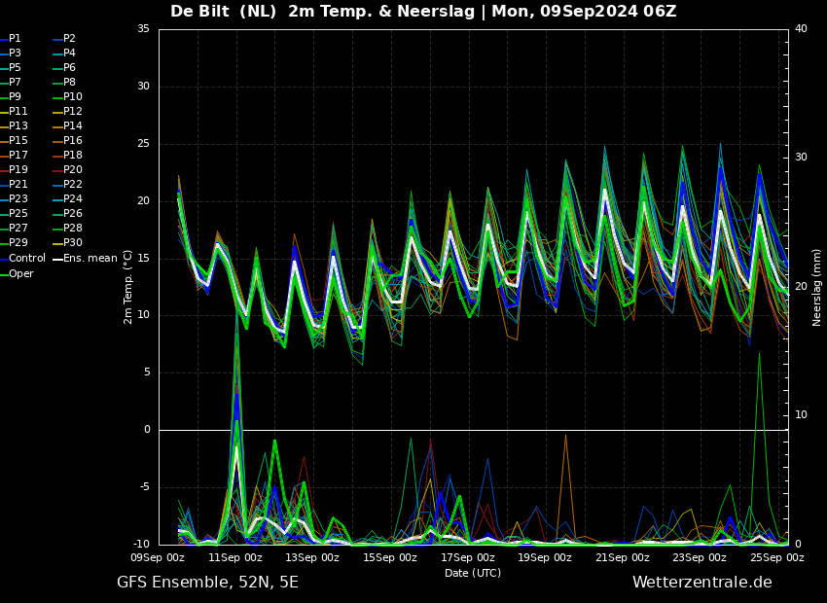
Task: Click the 2m Temp. (°C) axis title
Action: click(x=127, y=287)
